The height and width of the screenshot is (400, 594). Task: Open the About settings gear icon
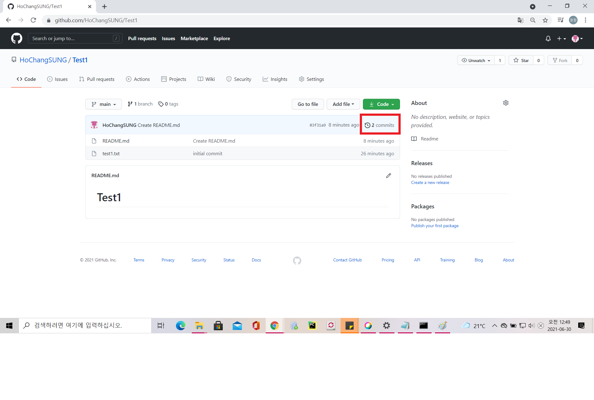pos(506,103)
